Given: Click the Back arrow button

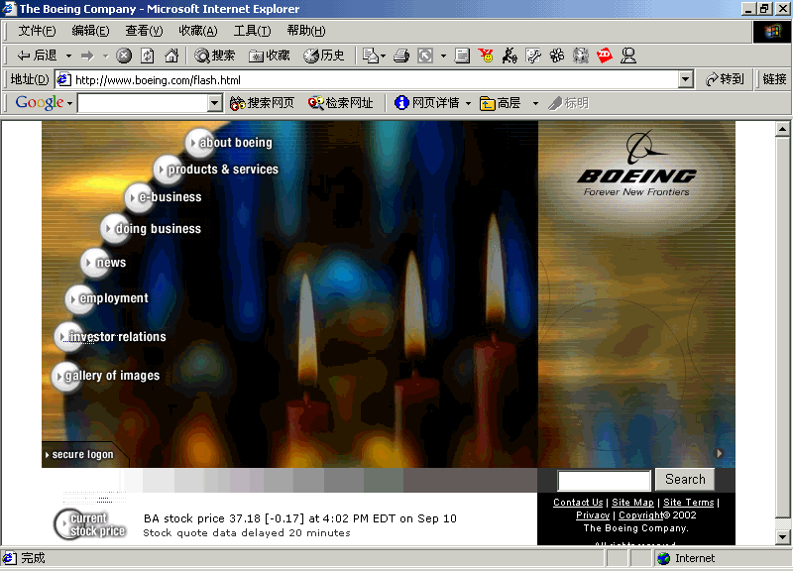Looking at the screenshot, I should click(37, 56).
